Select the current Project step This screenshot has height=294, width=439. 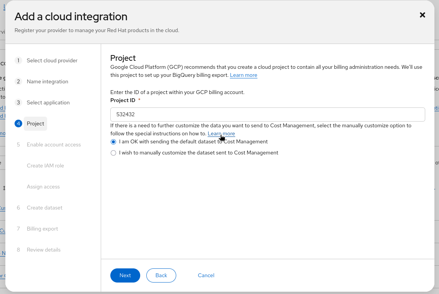click(35, 123)
